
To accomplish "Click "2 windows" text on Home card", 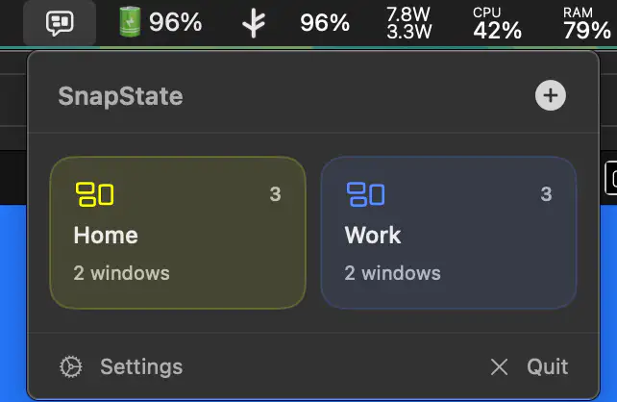I will pos(121,273).
